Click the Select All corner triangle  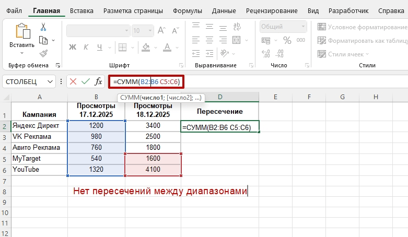point(6,97)
